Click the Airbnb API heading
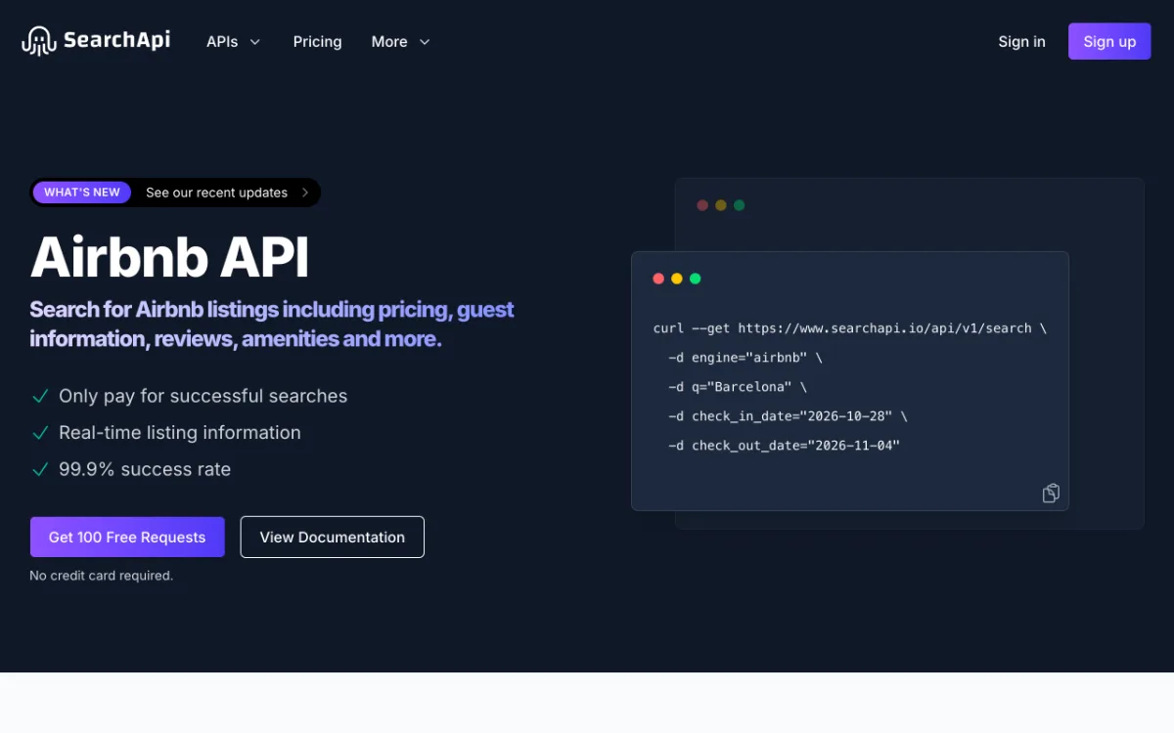1174x733 pixels. tap(169, 258)
